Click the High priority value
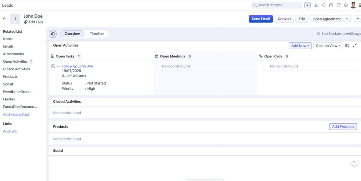Image resolution: width=361 pixels, height=181 pixels. (91, 89)
